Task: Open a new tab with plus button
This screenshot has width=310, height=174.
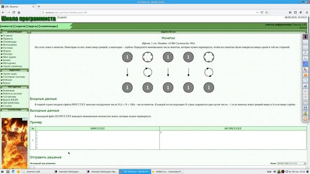Action: point(39,6)
